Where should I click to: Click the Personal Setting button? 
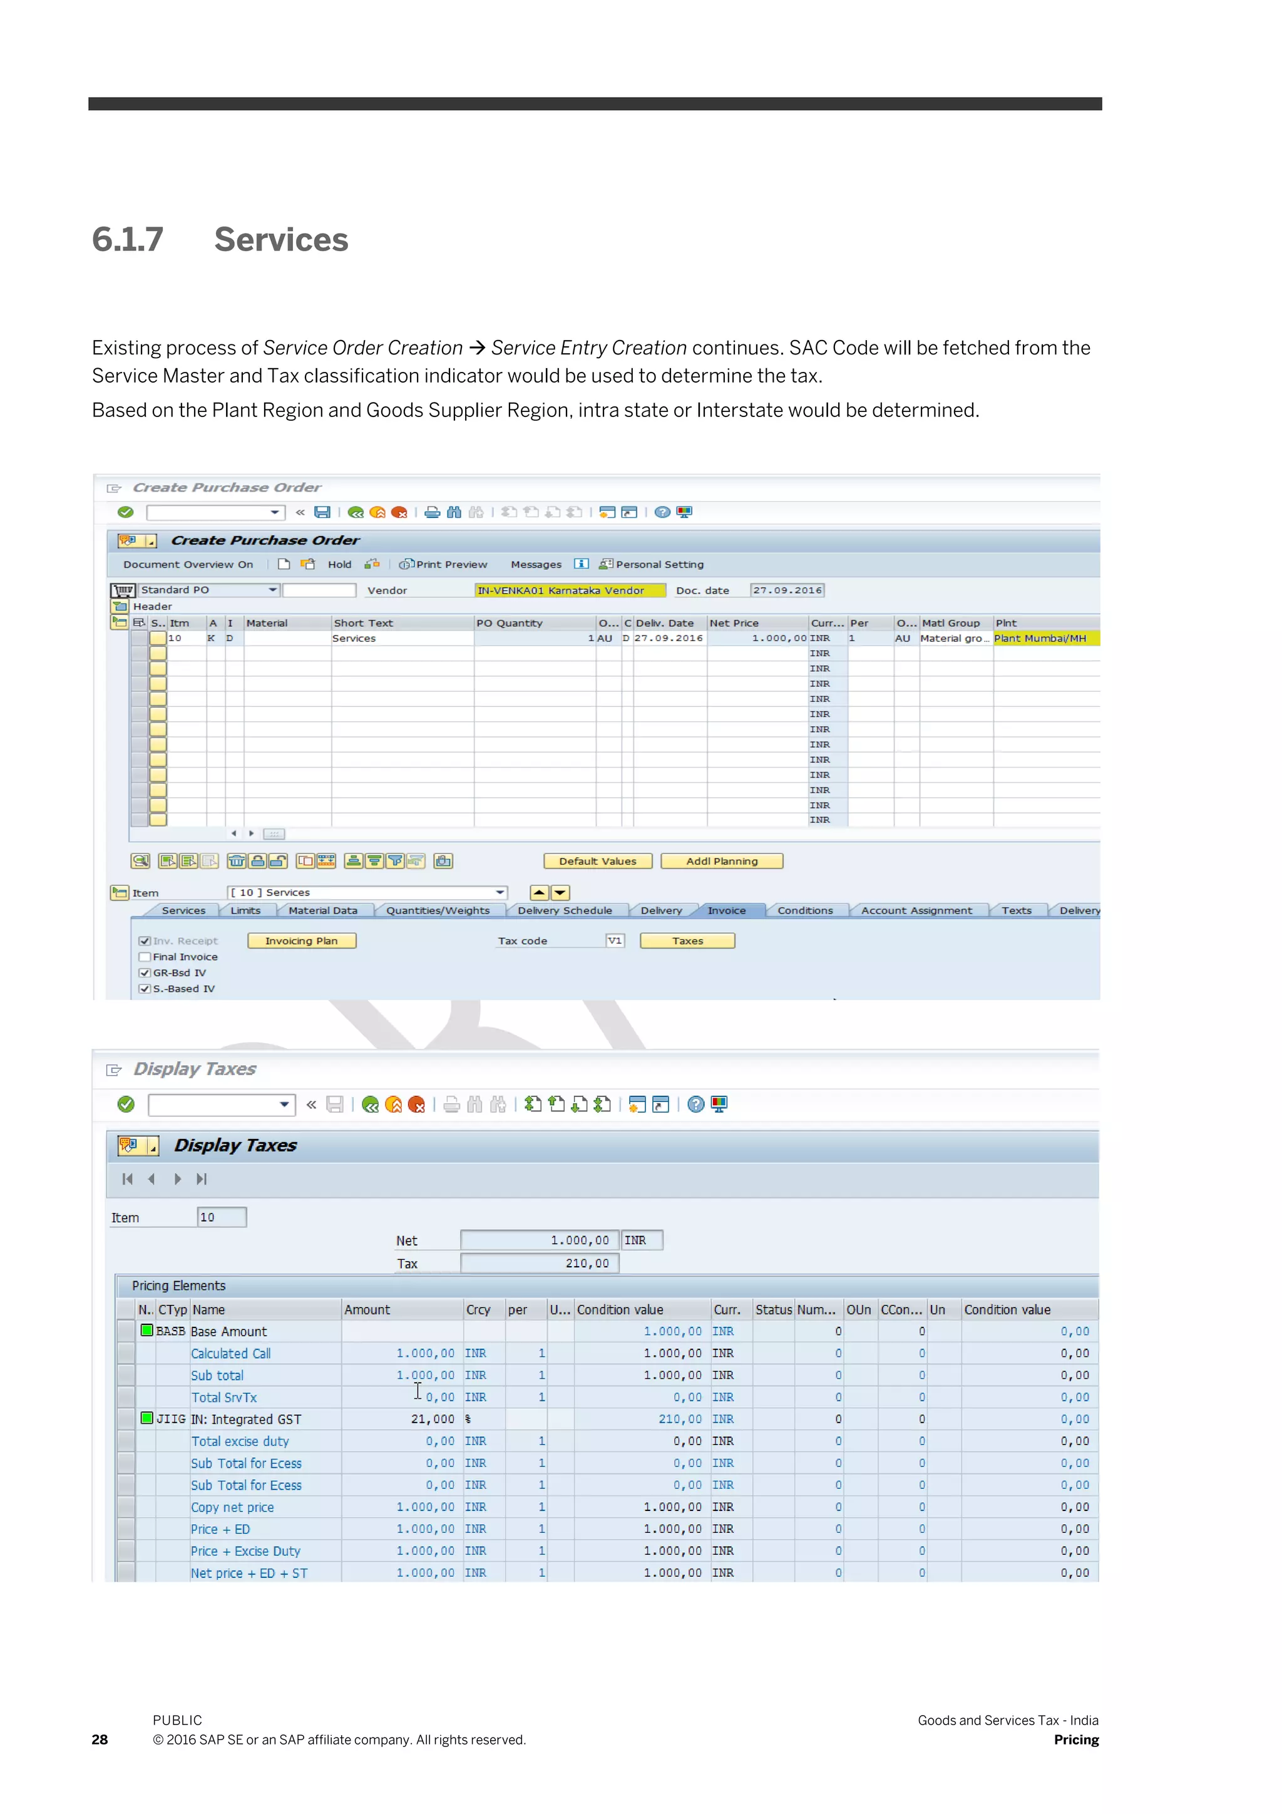(x=652, y=564)
